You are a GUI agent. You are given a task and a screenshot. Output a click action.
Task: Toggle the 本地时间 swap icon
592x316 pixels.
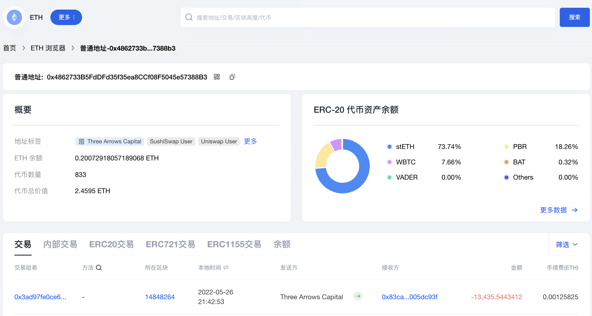pyautogui.click(x=226, y=268)
